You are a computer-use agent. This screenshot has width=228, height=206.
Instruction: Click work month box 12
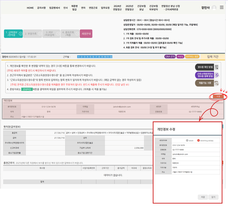tap(111, 57)
